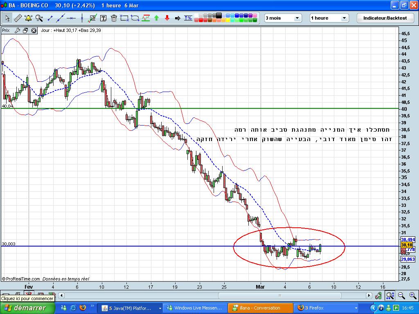Launch Internet Explorer from quick launch

73,308
